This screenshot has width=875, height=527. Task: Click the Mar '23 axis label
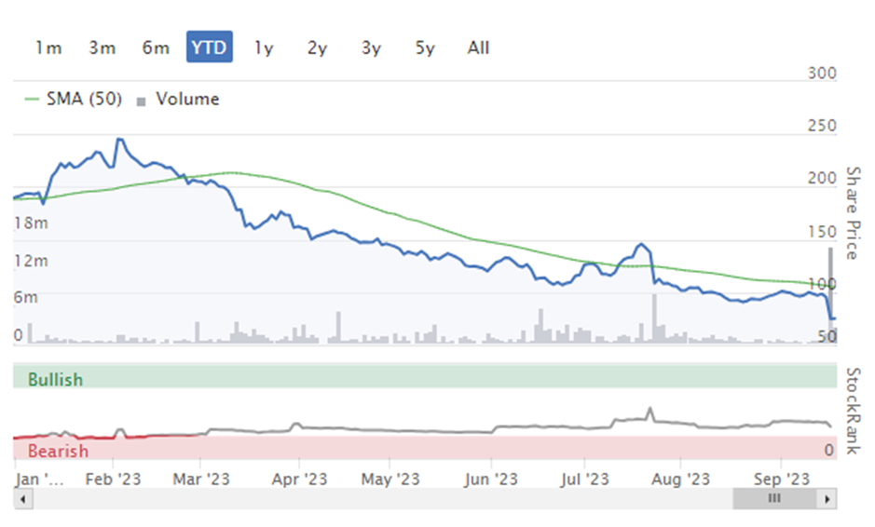[x=201, y=479]
